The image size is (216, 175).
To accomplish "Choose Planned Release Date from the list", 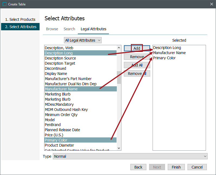I will (62, 130).
